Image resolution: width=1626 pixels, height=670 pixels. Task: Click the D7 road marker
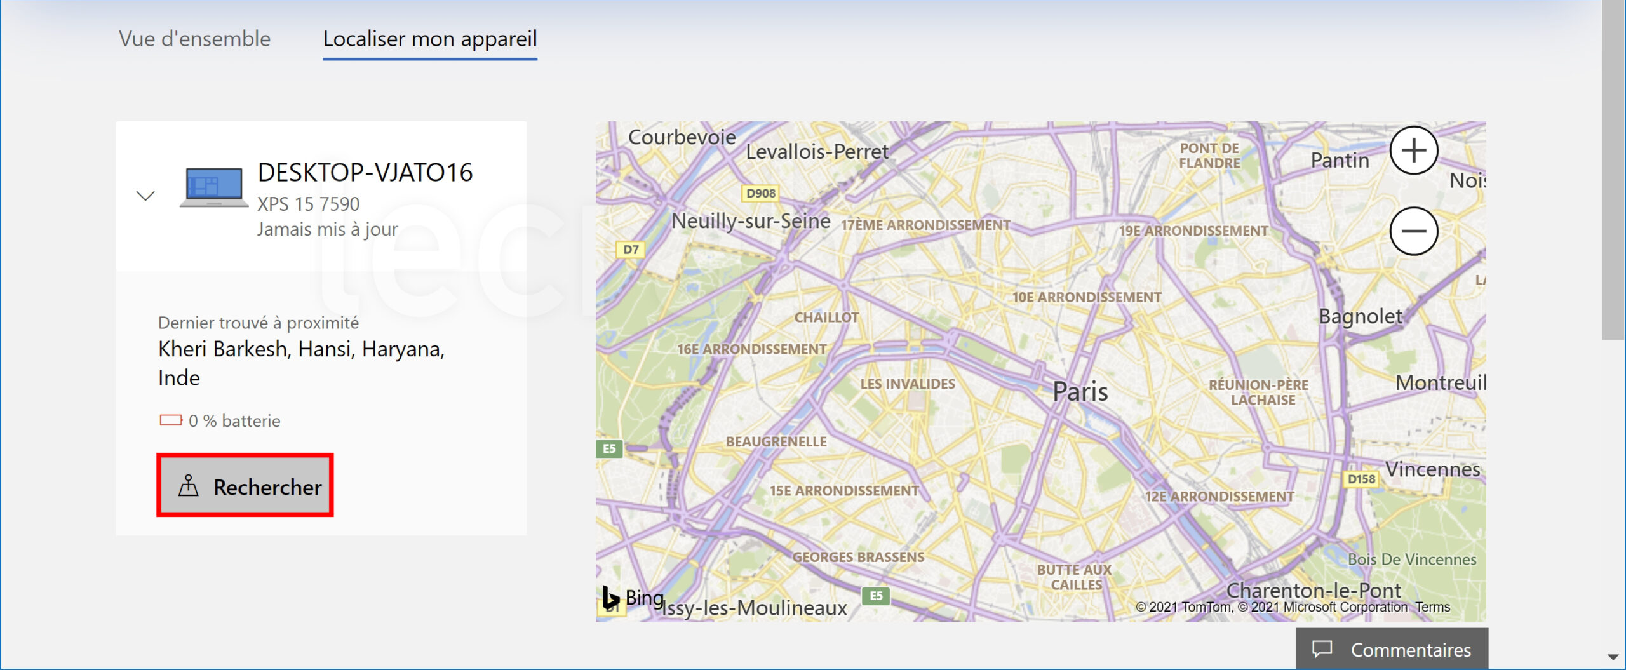[631, 249]
